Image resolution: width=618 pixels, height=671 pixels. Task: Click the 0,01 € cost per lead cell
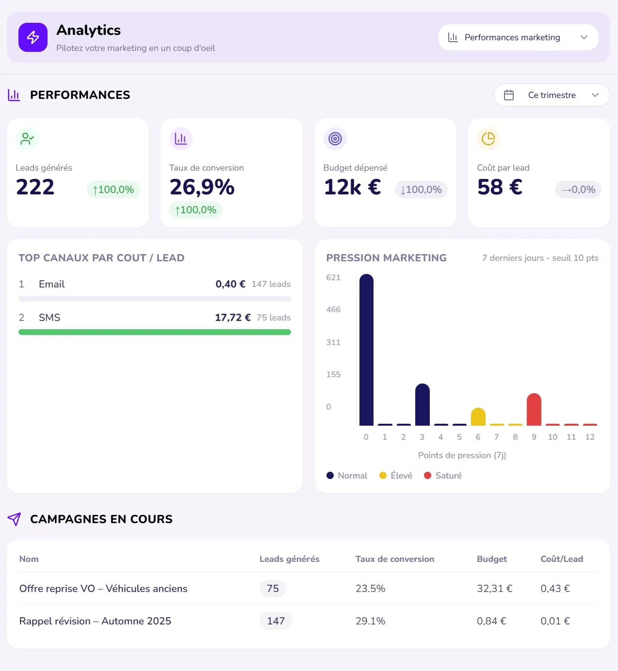555,621
